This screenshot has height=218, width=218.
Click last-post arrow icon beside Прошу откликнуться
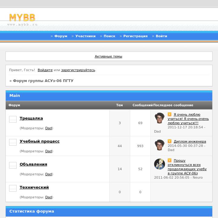click(170, 160)
